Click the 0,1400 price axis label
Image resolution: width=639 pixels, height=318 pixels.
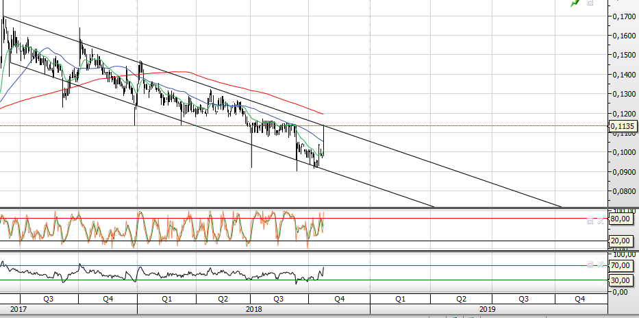(624, 75)
